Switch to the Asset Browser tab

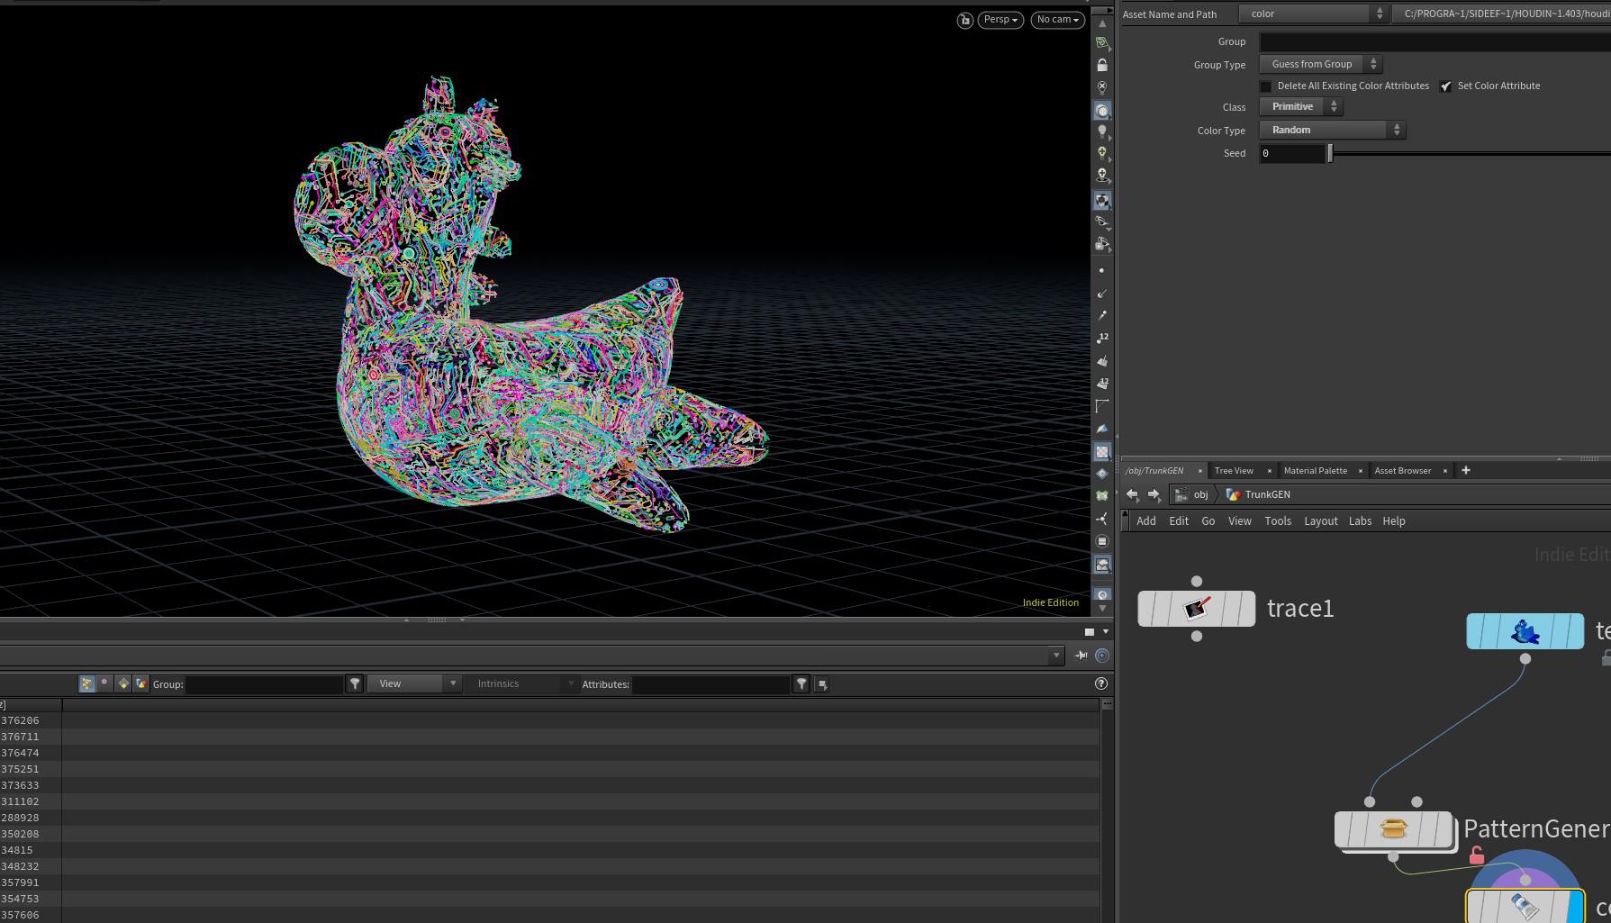point(1402,471)
